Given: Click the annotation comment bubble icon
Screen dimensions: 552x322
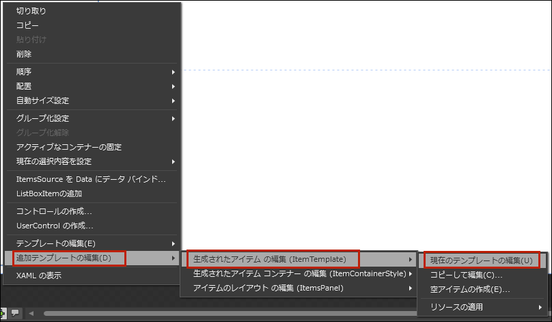Looking at the screenshot, I should point(15,313).
